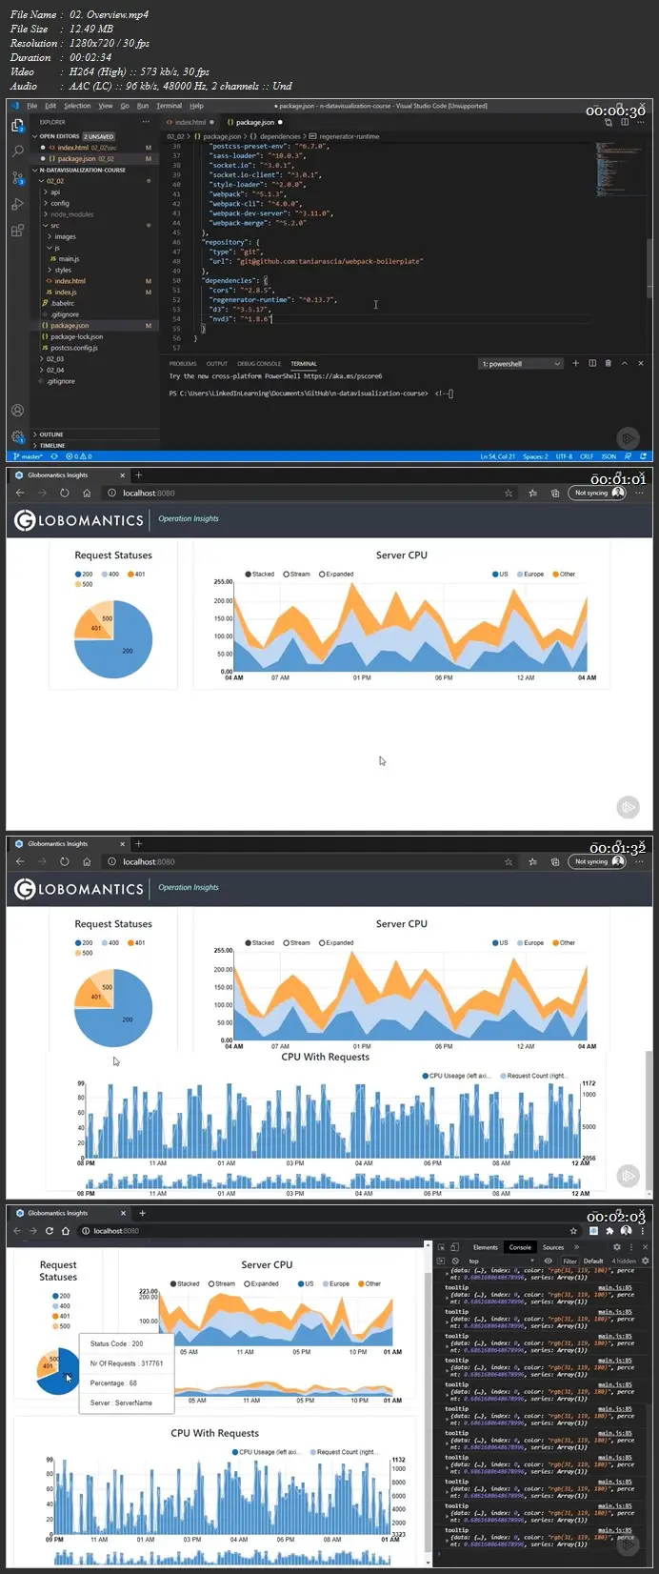
Task: Toggle the 401 status legend in the 00:01:01 frame
Action: [136, 574]
